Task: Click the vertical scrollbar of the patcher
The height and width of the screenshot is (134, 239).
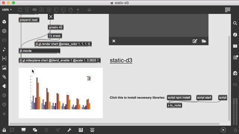Action: click(x=229, y=78)
